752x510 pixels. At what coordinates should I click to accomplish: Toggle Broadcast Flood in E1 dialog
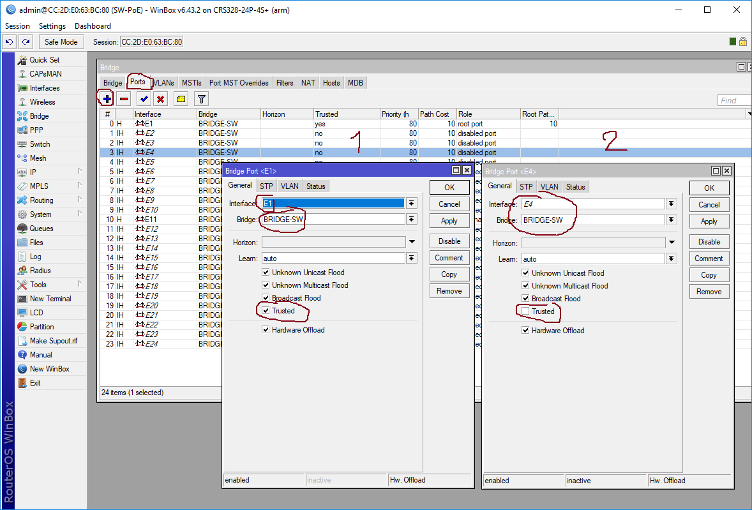coord(266,298)
